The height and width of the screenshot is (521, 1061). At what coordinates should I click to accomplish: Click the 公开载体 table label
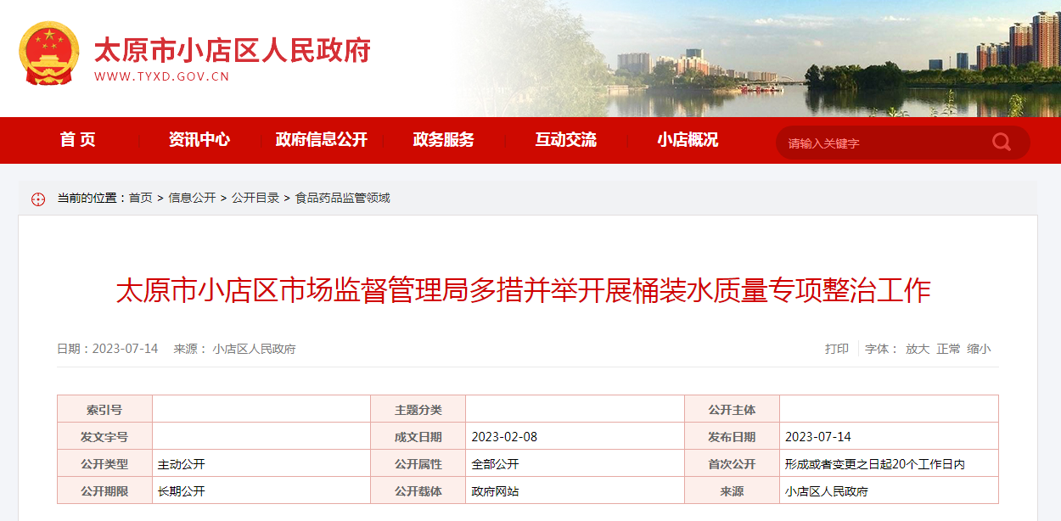[x=418, y=491]
